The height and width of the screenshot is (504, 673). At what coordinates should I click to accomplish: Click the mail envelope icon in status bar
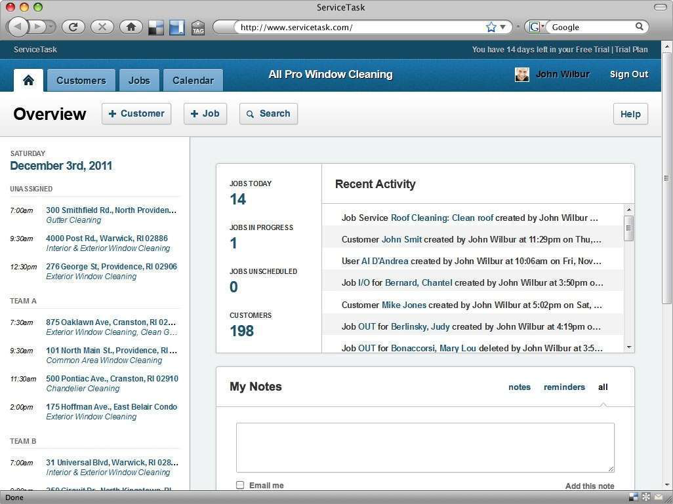pyautogui.click(x=658, y=497)
